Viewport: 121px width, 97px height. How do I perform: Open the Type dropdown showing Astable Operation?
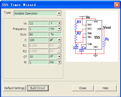59,13
